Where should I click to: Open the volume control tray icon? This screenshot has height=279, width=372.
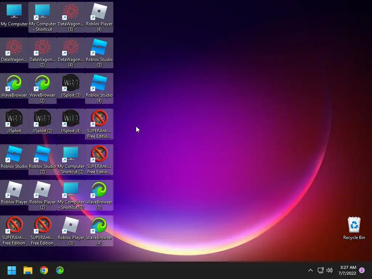click(x=329, y=270)
